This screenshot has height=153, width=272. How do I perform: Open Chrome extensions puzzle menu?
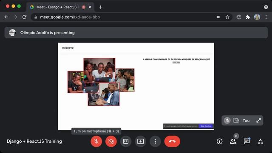(248, 17)
